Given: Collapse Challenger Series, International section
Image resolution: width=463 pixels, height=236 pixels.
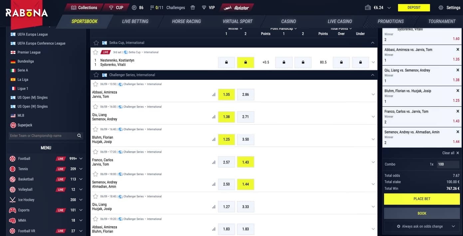Looking at the screenshot, I should (372, 75).
